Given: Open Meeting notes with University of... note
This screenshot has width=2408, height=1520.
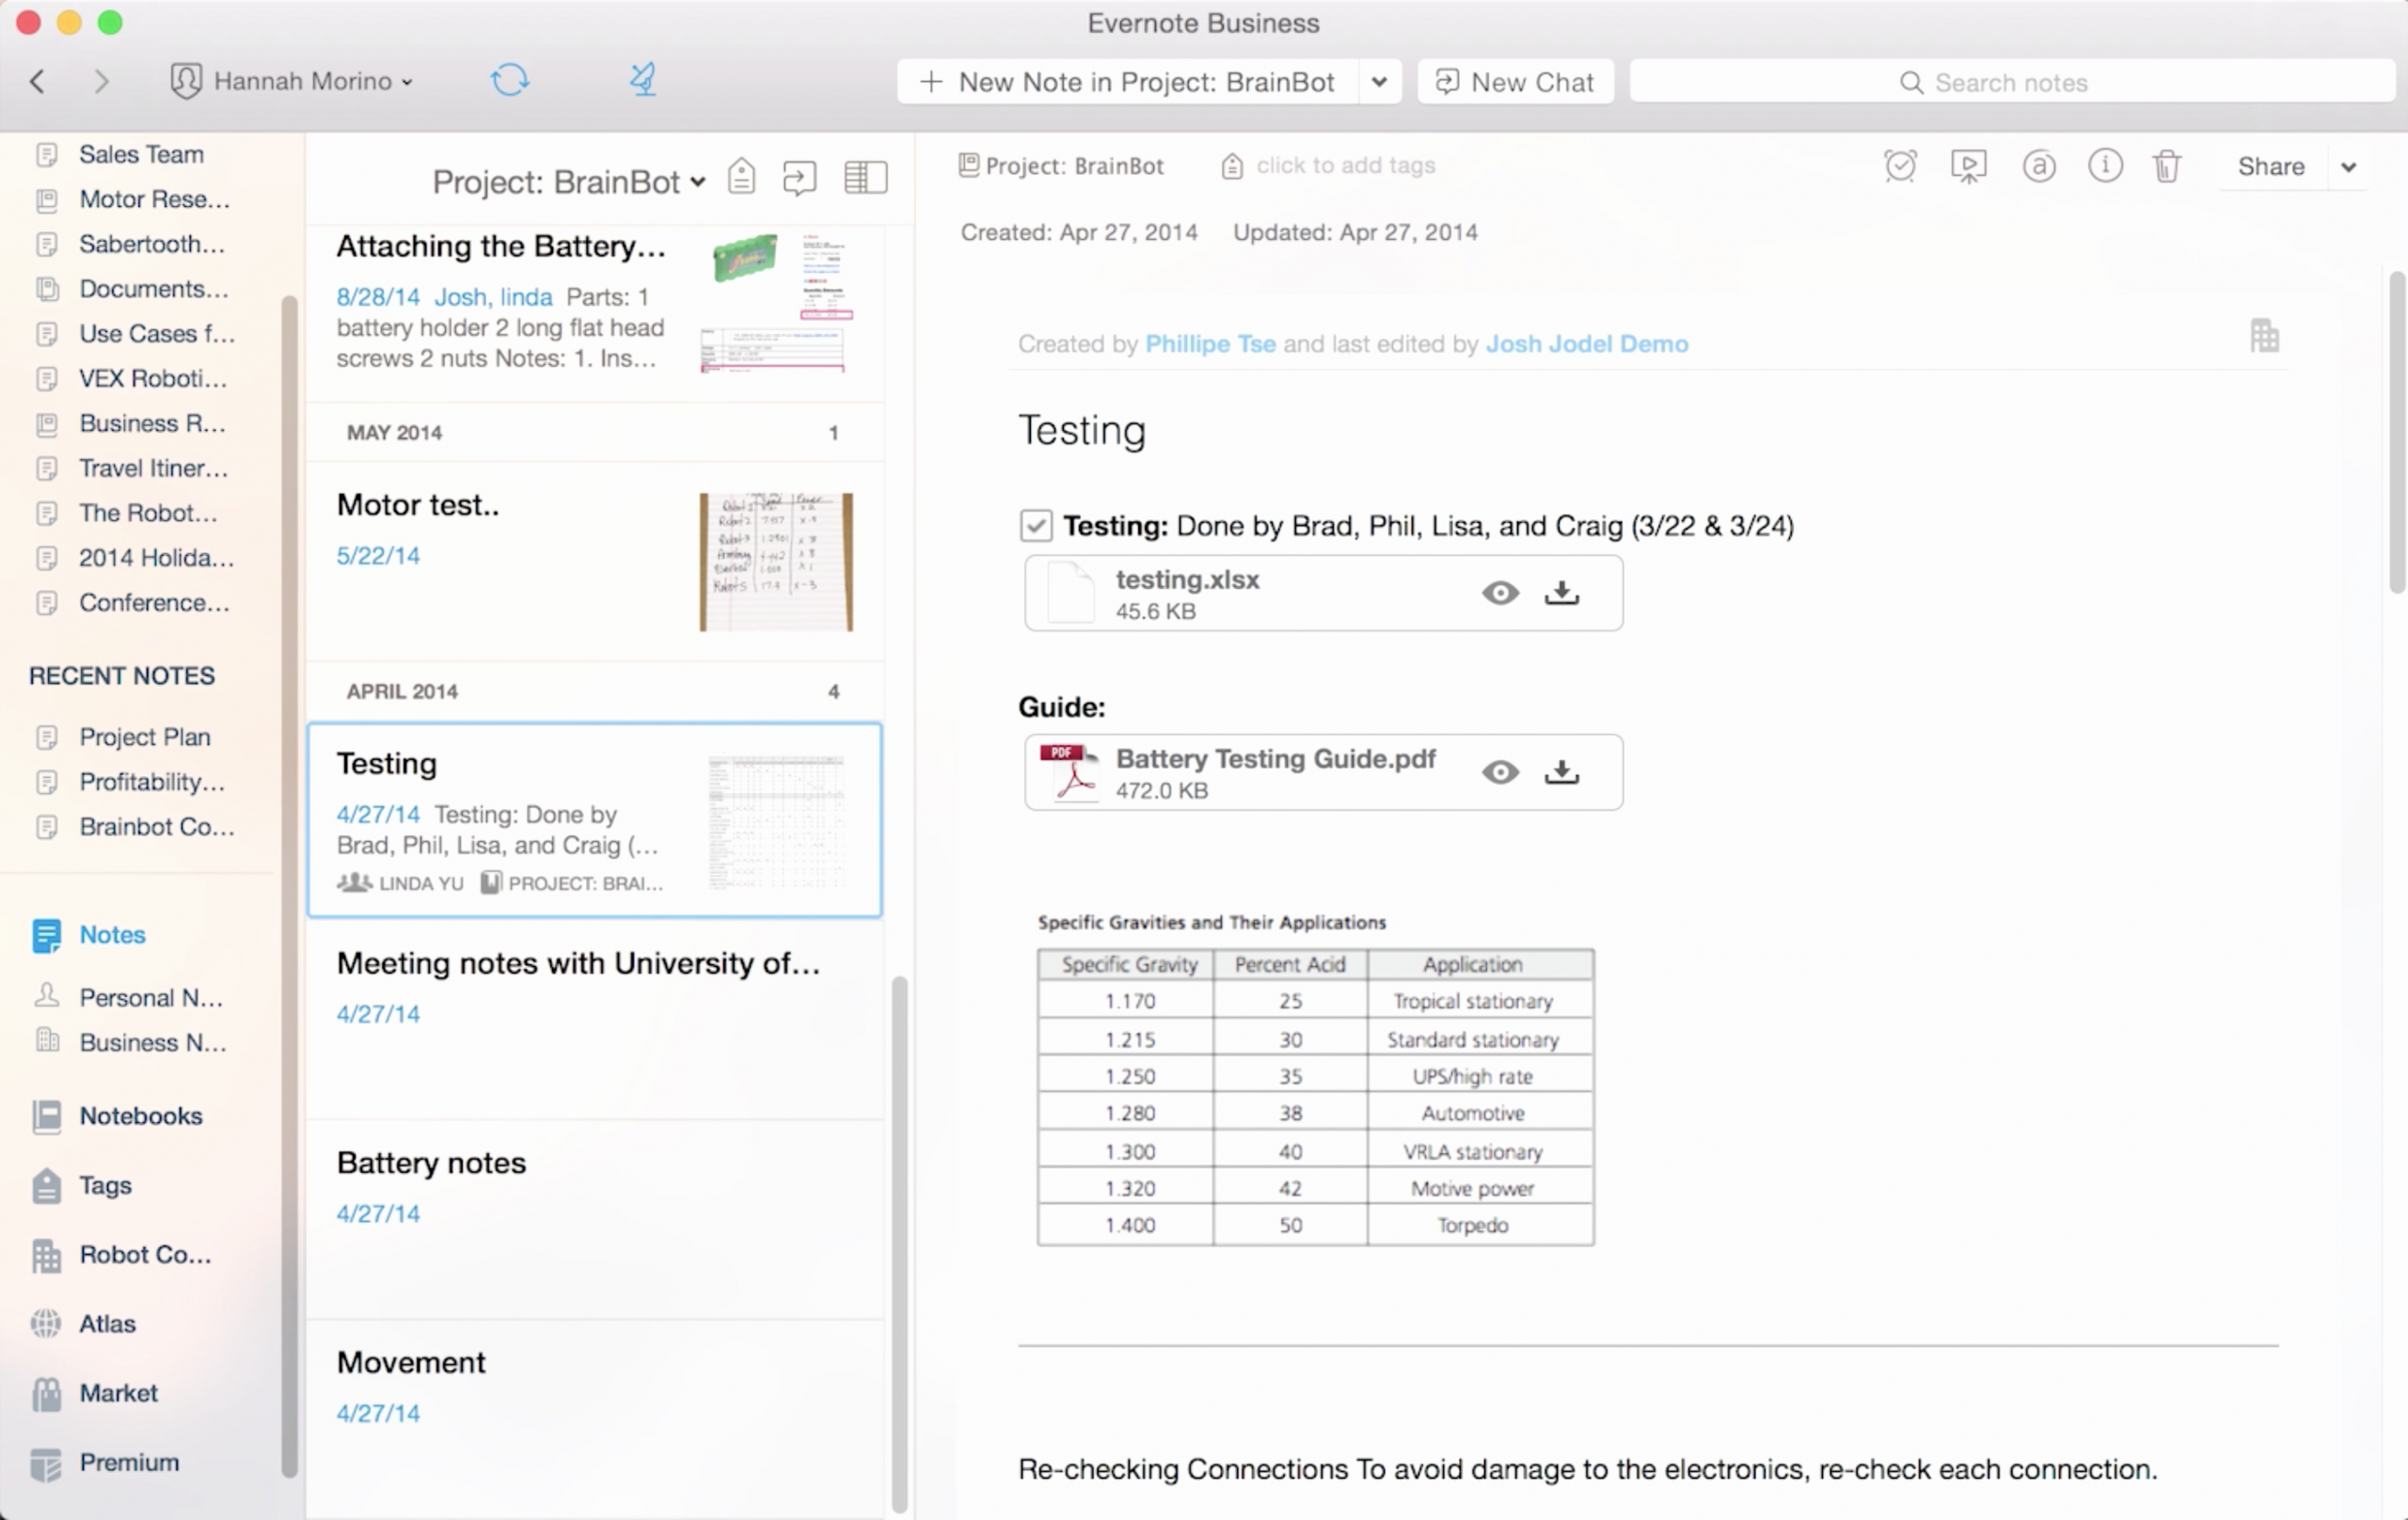Looking at the screenshot, I should pyautogui.click(x=595, y=1019).
